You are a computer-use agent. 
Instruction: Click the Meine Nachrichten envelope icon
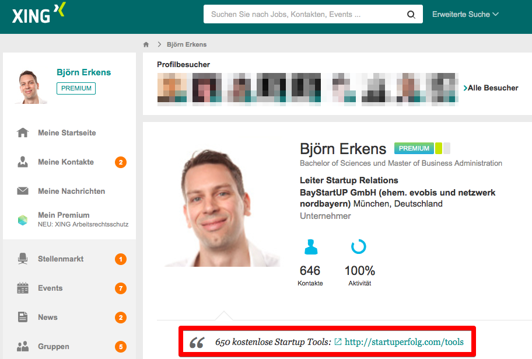[23, 191]
